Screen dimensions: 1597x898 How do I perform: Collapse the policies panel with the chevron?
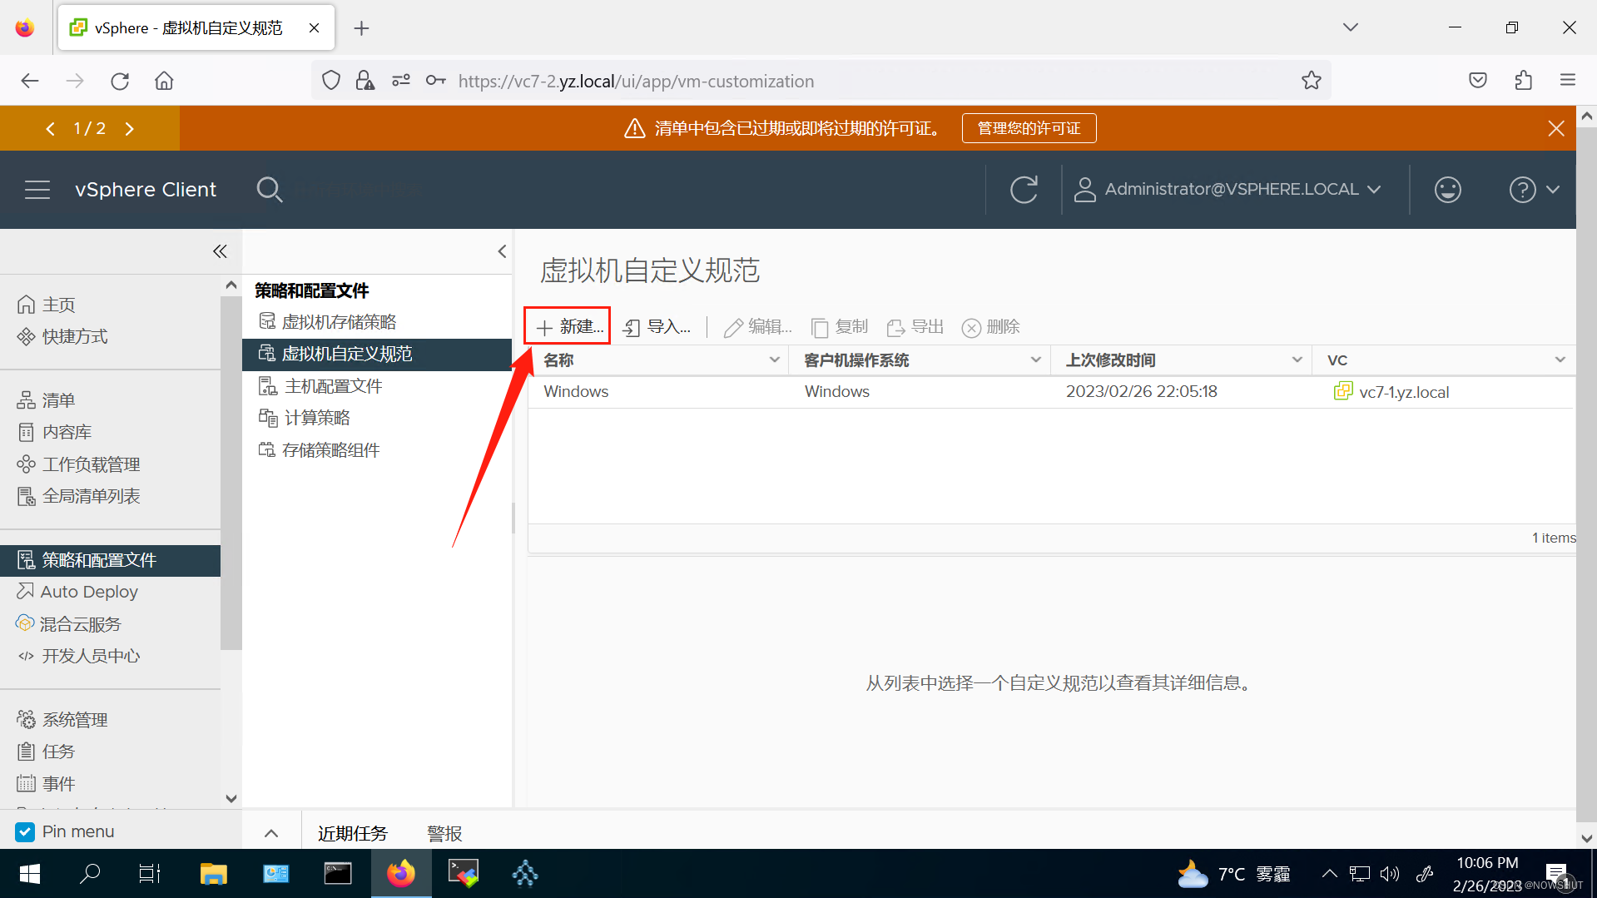501,251
